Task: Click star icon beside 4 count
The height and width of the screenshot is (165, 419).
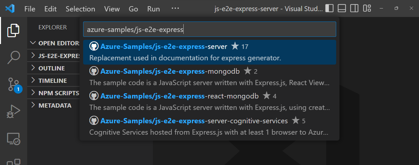Action: click(x=267, y=96)
